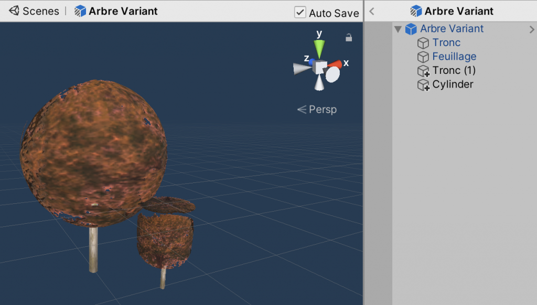
Task: Toggle the Auto Save checkbox
Action: (300, 12)
